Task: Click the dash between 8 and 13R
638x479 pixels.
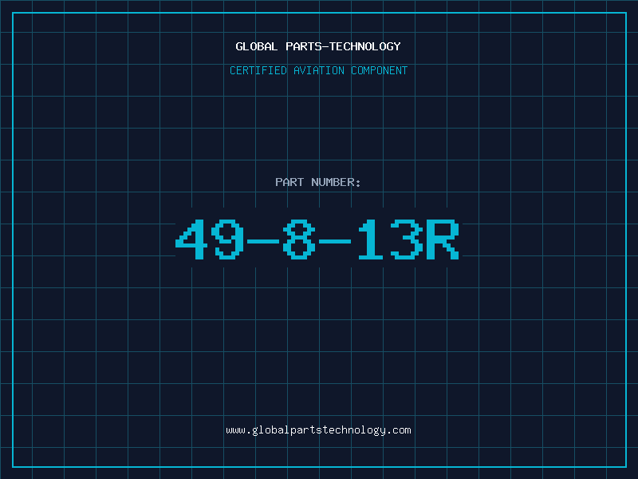Action: (x=335, y=242)
